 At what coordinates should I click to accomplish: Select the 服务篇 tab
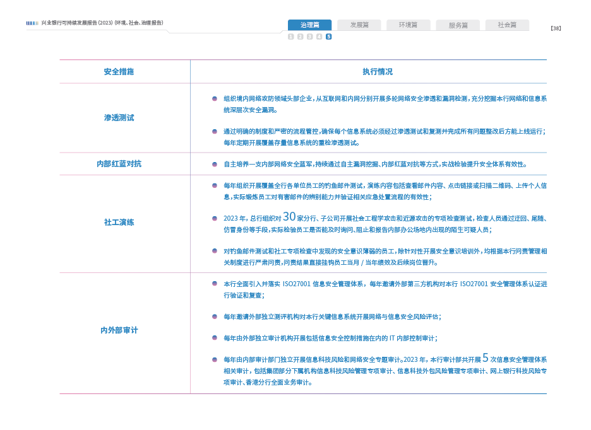(458, 25)
